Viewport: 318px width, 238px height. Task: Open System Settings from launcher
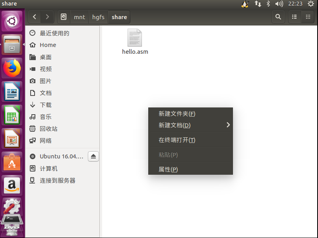click(x=12, y=207)
